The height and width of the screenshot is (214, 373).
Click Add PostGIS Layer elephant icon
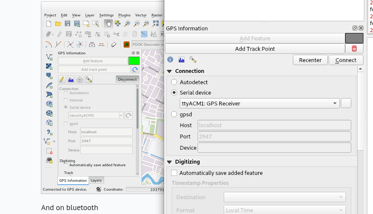point(49,76)
